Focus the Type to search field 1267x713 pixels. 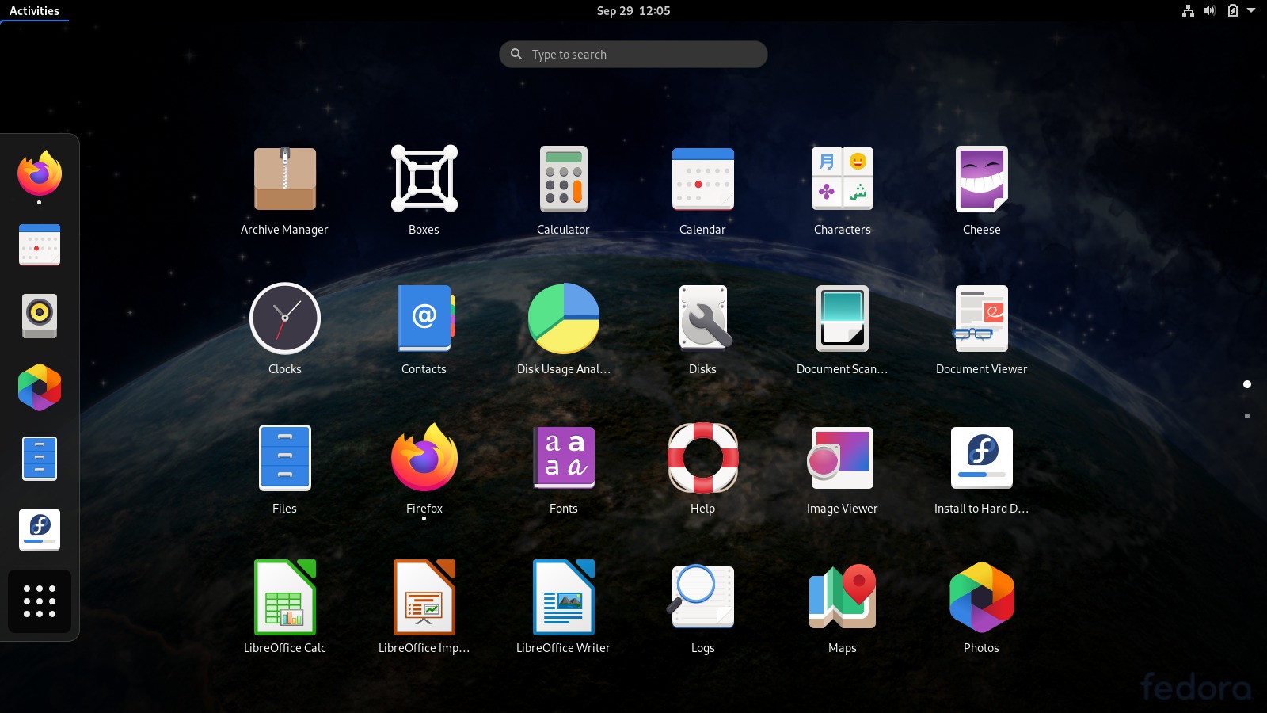(x=633, y=54)
